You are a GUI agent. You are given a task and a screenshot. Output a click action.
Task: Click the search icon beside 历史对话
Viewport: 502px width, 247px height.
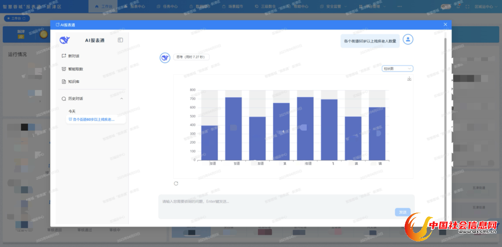[x=64, y=99]
